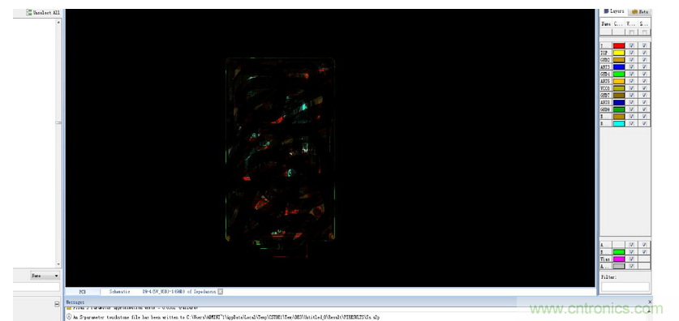This screenshot has height=321, width=679.
Task: Click the Unselect All icon button
Action: click(29, 12)
